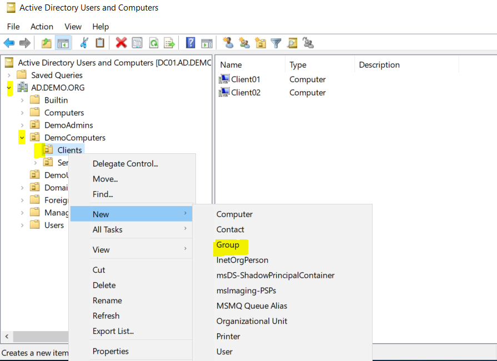Click the Find objects magnifier icon

[292, 43]
